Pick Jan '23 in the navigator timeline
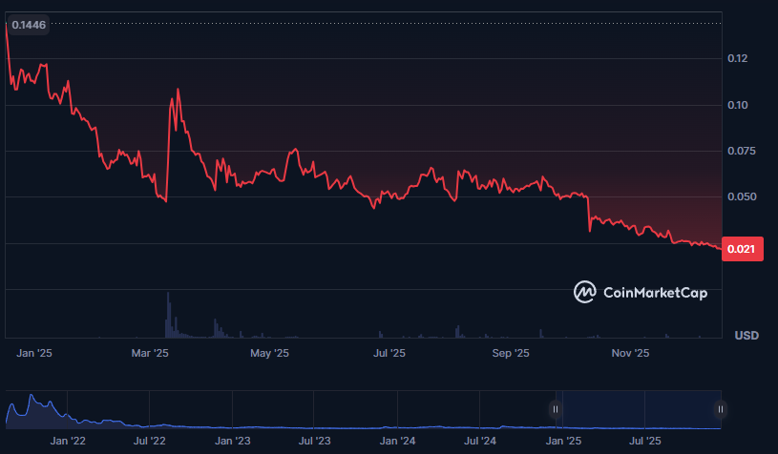Viewport: 778px width, 454px height. pyautogui.click(x=233, y=442)
